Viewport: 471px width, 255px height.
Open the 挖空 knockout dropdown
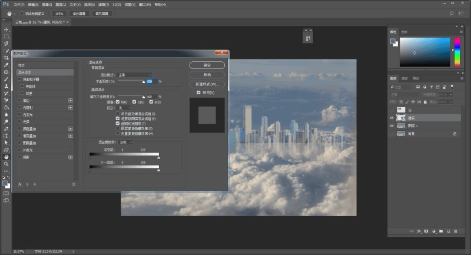124,108
